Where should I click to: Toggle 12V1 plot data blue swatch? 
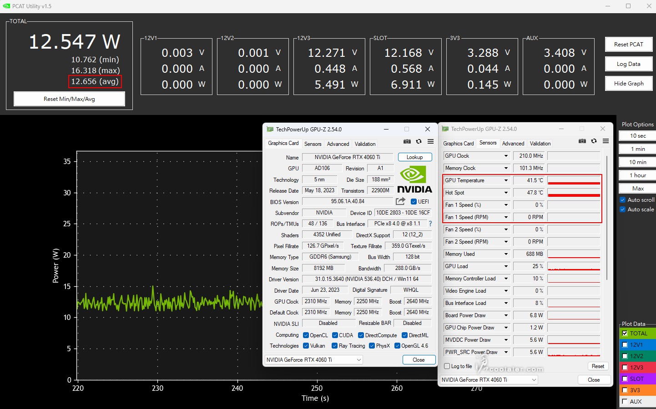point(638,344)
